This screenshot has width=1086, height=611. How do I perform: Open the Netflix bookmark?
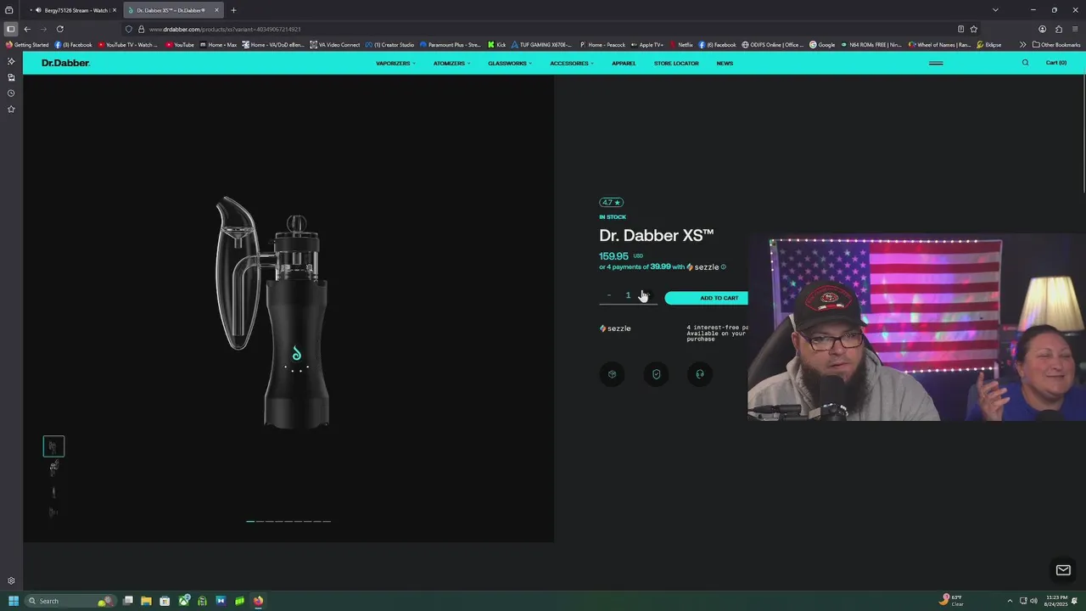pos(681,45)
